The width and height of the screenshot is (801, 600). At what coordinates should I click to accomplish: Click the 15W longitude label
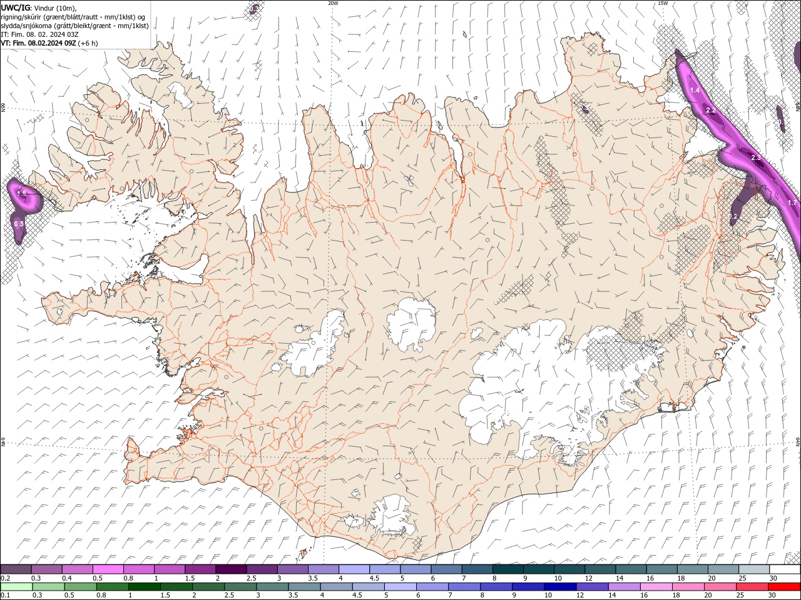(x=663, y=3)
